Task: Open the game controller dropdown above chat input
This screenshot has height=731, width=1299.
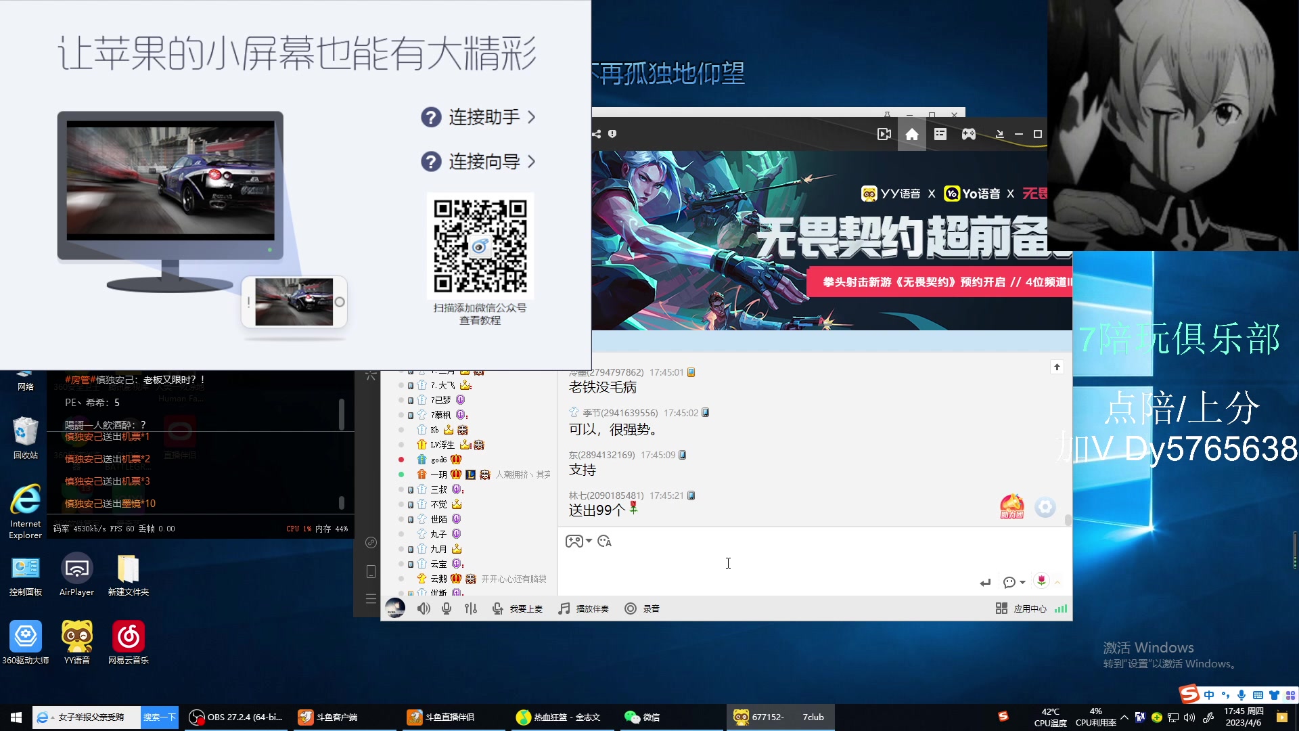Action: coord(578,541)
